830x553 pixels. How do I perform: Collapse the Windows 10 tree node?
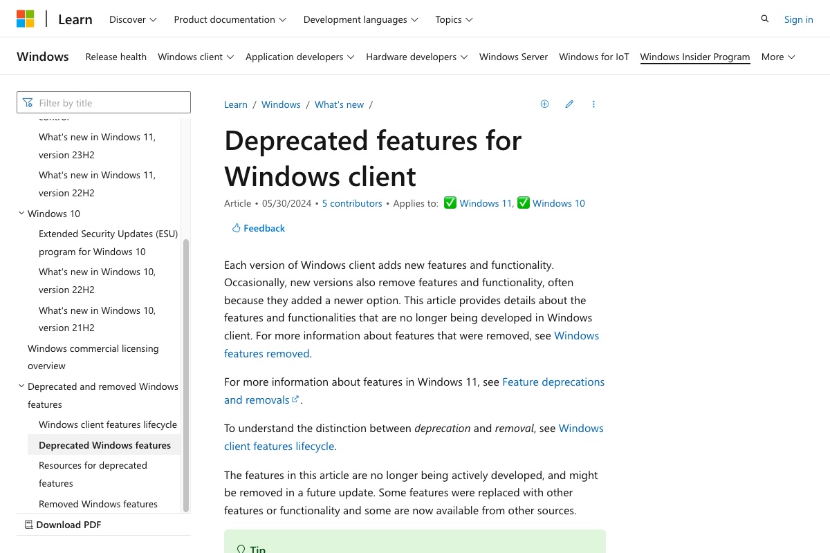click(21, 214)
